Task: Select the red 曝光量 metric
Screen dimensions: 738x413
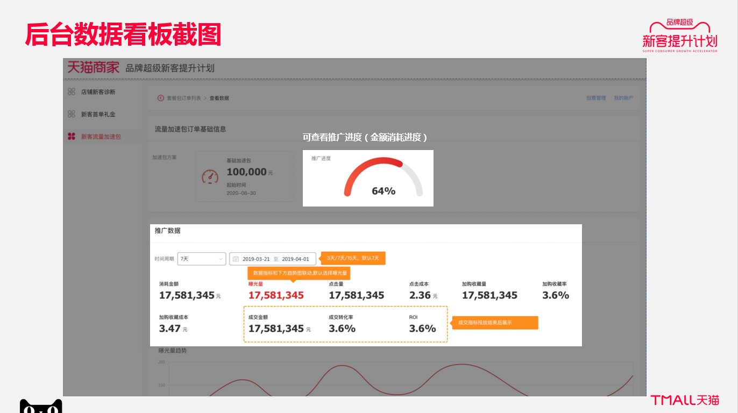Action: click(276, 291)
